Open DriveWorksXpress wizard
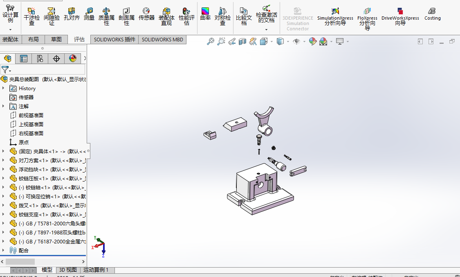460x277 pixels. click(x=400, y=16)
